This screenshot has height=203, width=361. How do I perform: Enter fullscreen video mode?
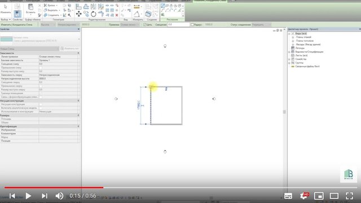(x=350, y=196)
